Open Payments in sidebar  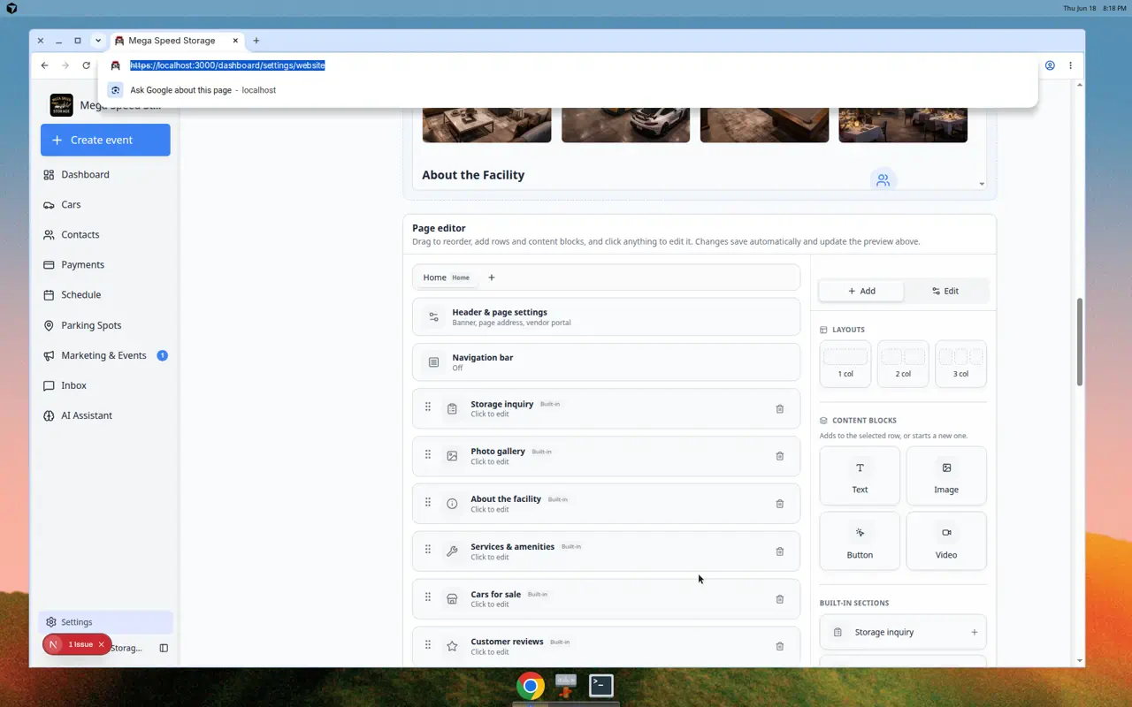coord(105,265)
